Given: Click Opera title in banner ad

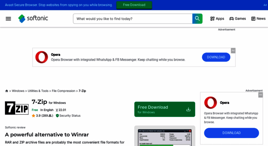Looking at the screenshot, I should click(56, 55).
